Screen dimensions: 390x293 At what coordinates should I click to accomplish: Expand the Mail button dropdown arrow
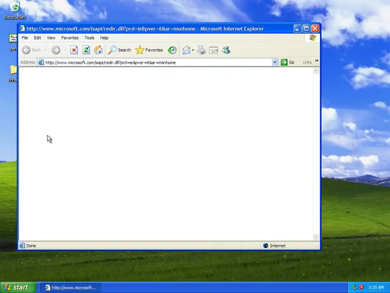(x=193, y=50)
